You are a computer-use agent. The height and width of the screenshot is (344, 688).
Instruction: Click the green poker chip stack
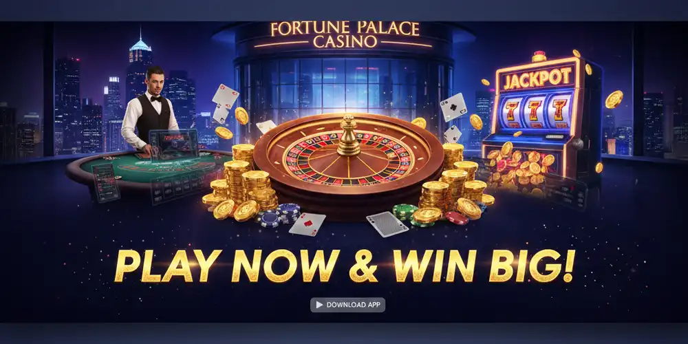coord(404,214)
